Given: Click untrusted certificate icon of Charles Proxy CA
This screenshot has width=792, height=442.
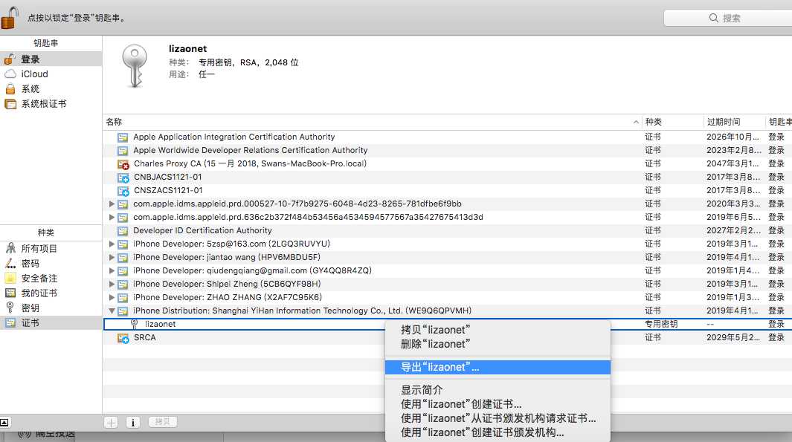Looking at the screenshot, I should coord(123,164).
